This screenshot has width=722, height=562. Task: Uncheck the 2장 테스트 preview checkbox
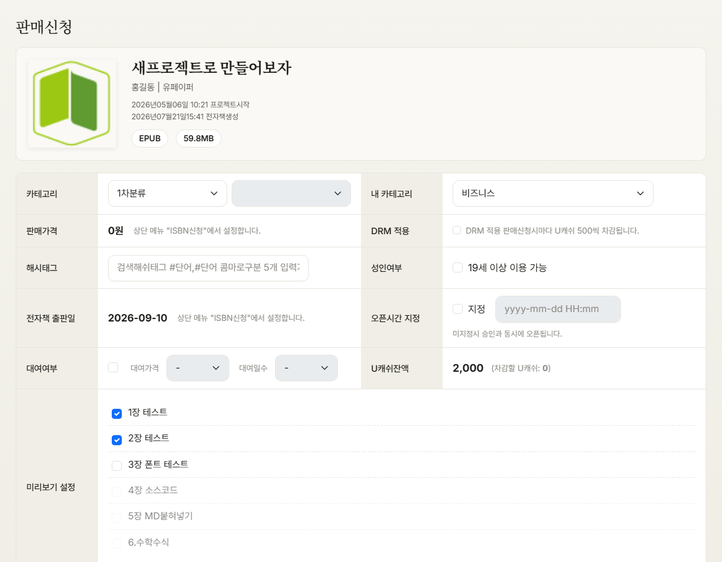click(x=117, y=440)
